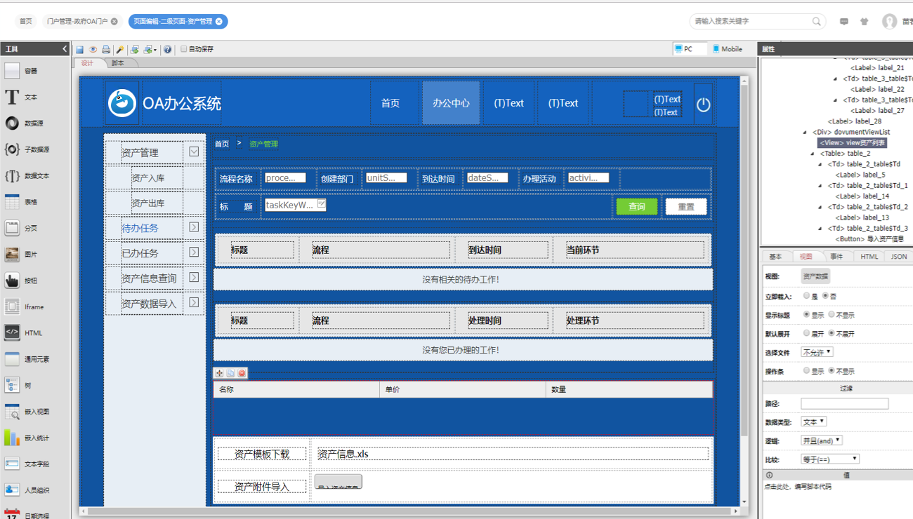The height and width of the screenshot is (519, 913).
Task: Open help with the question mark icon
Action: point(167,50)
